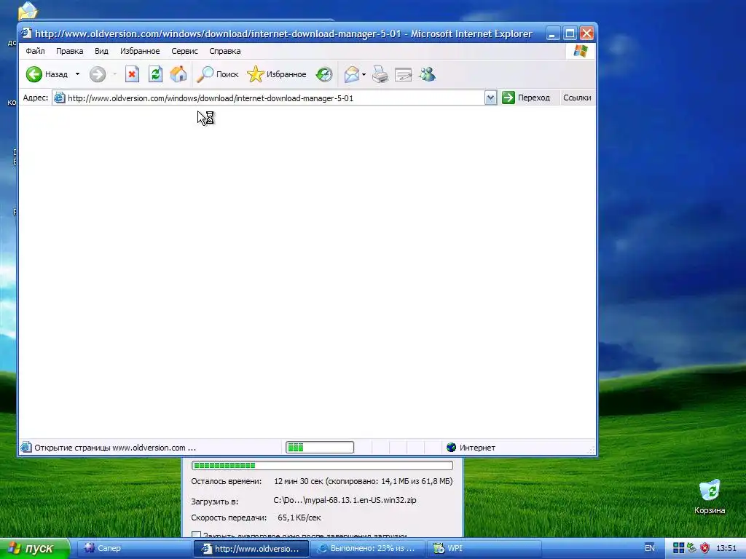Screen dimensions: 746x559
Task: Click the Переход go button
Action: point(526,98)
